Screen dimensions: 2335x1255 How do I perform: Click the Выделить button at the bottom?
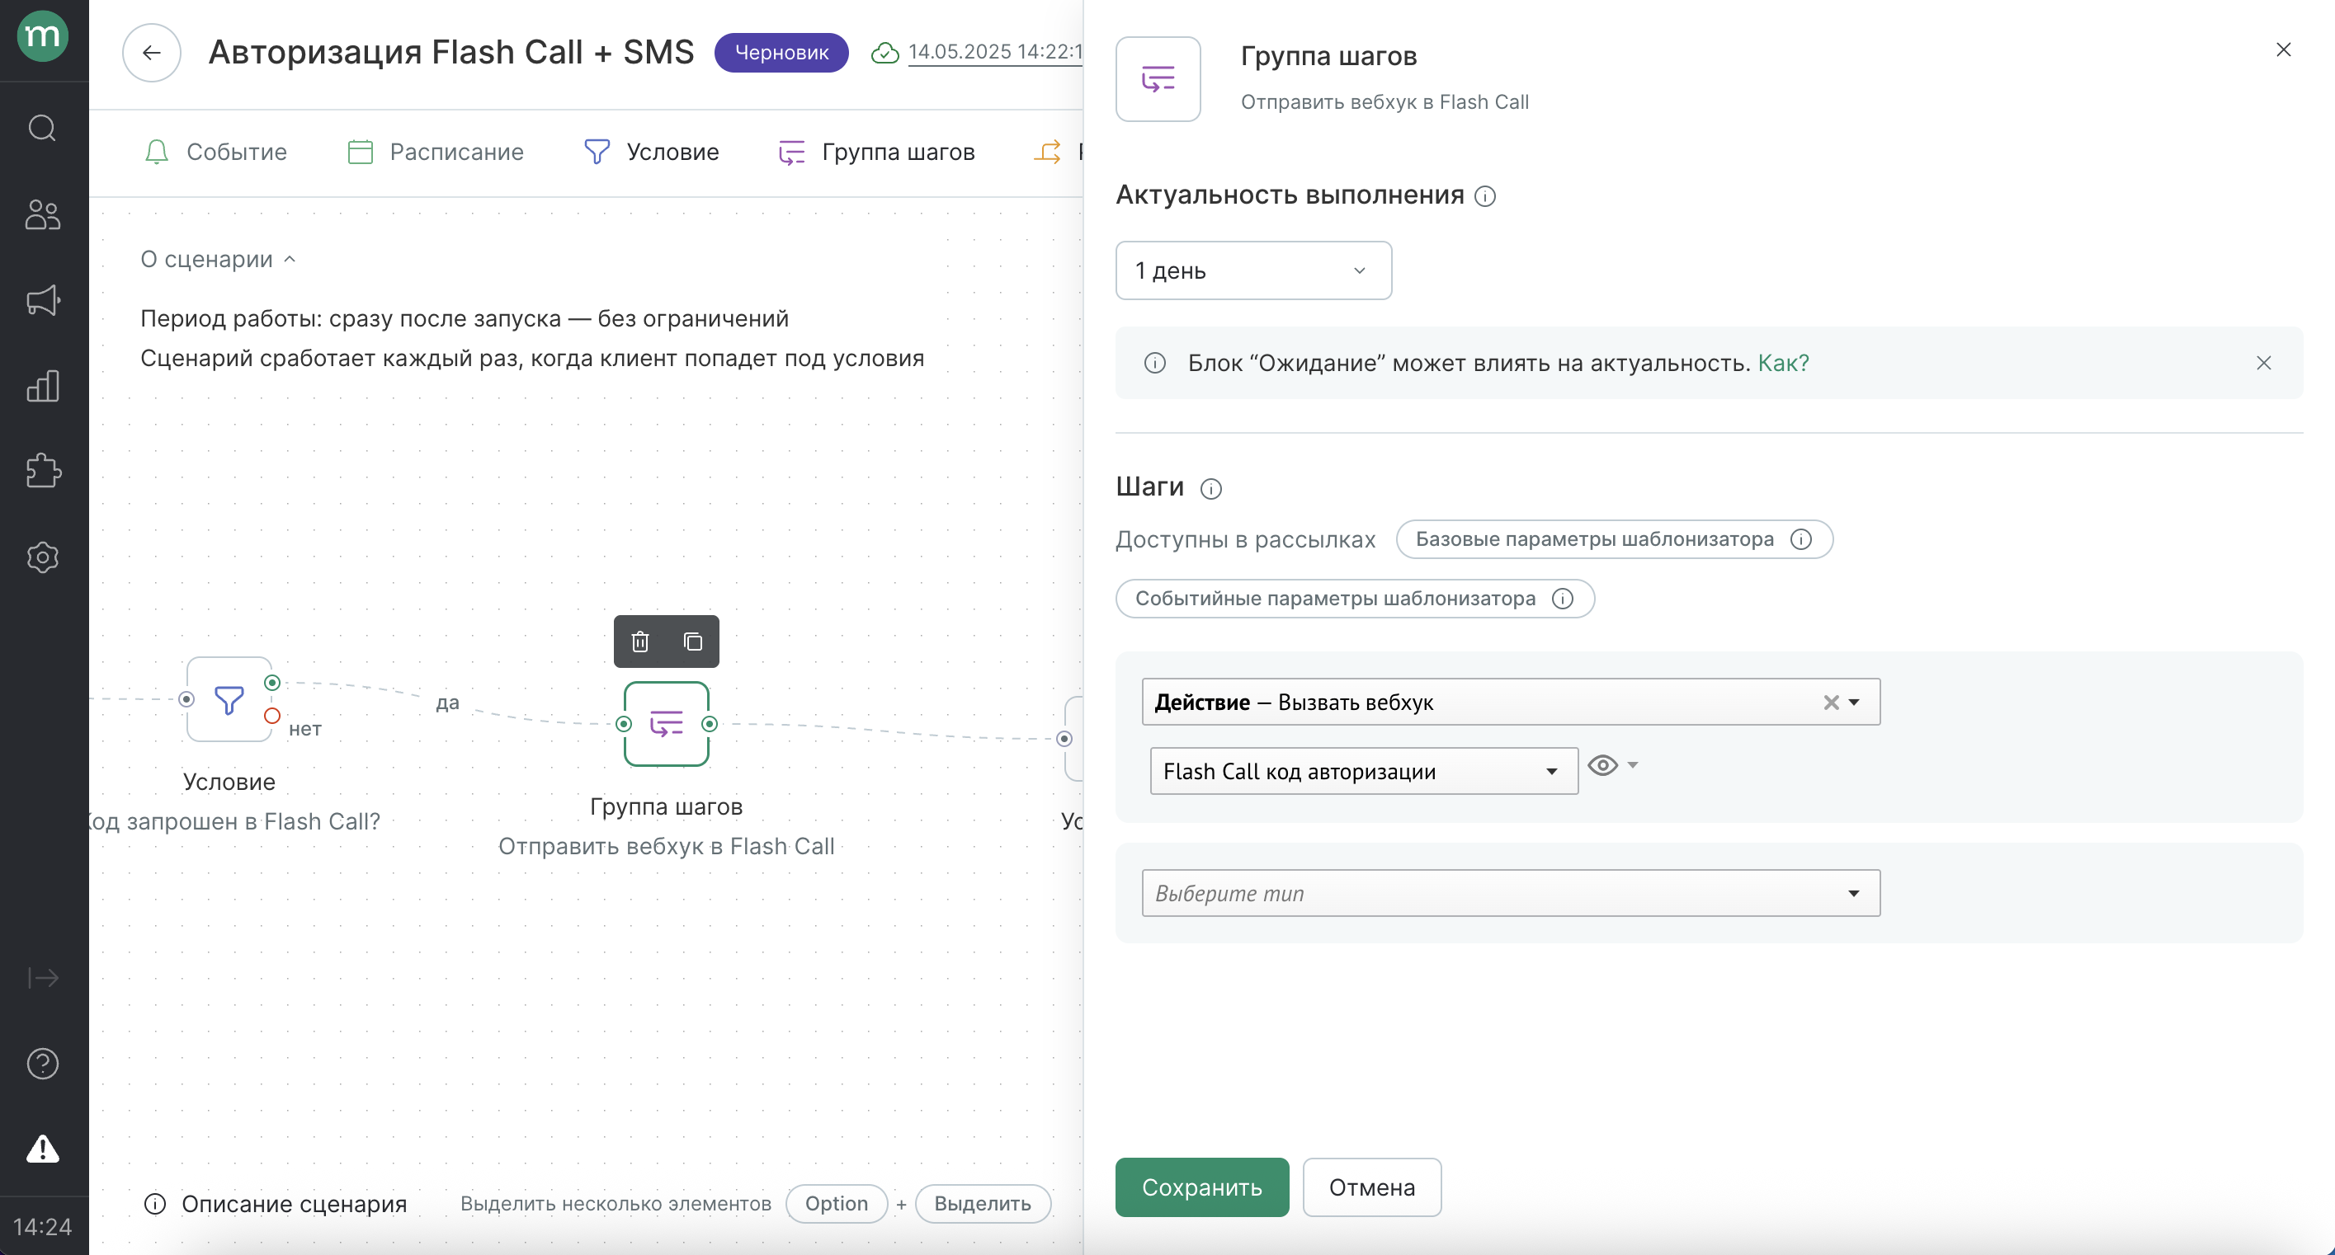[983, 1203]
